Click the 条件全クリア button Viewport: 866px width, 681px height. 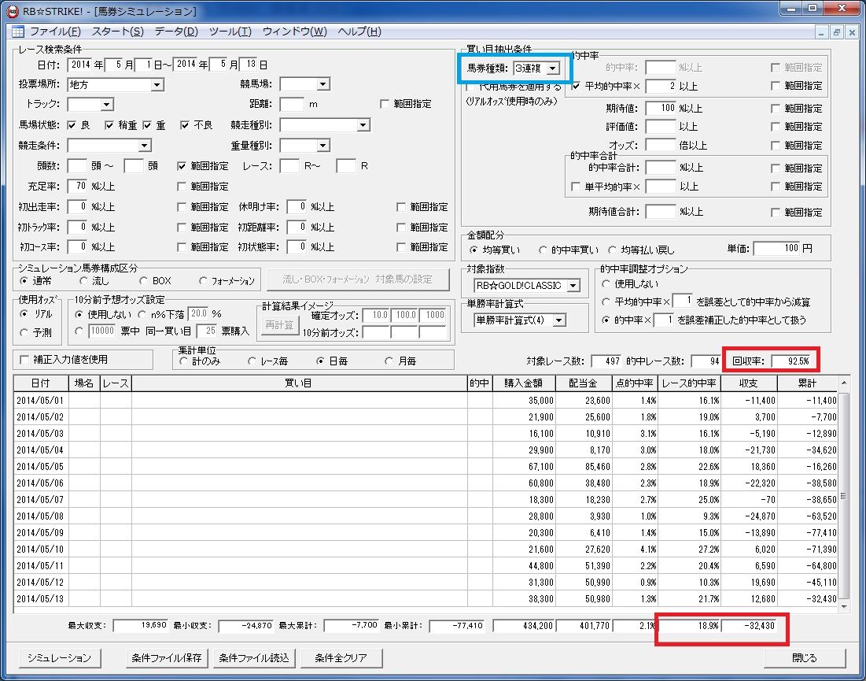(341, 658)
